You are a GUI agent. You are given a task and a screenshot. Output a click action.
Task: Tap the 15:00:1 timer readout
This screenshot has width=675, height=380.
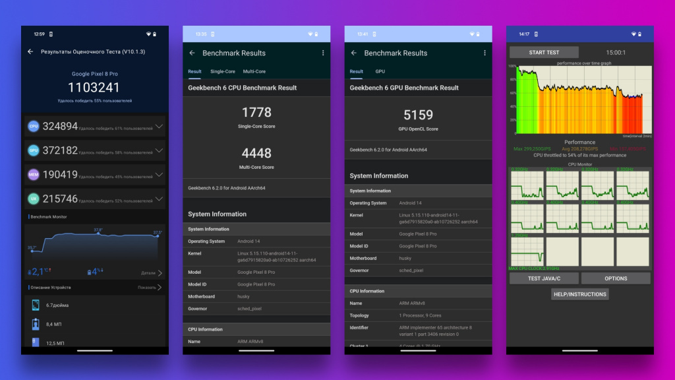point(616,53)
